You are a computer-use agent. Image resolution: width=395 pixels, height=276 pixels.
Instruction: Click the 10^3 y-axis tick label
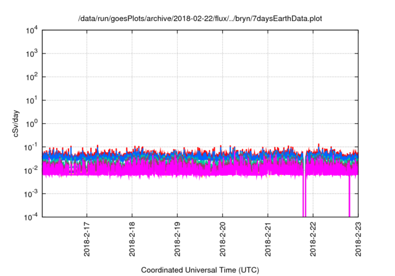31,54
